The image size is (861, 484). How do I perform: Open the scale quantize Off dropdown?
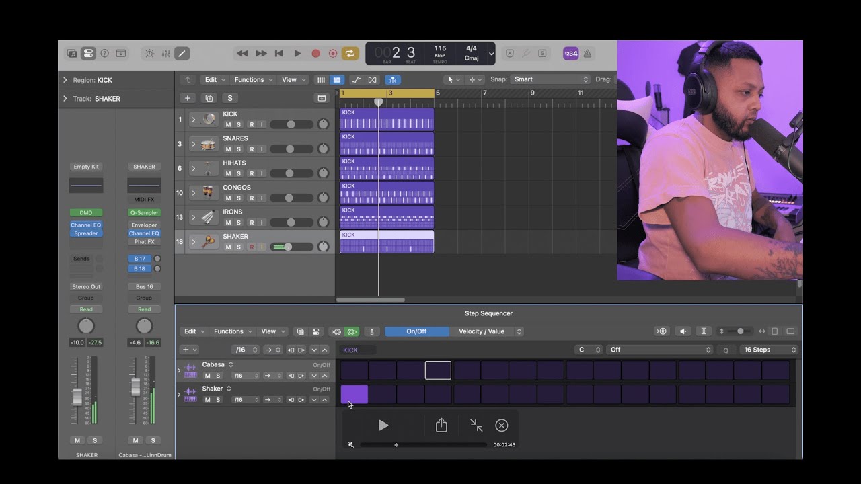(659, 350)
